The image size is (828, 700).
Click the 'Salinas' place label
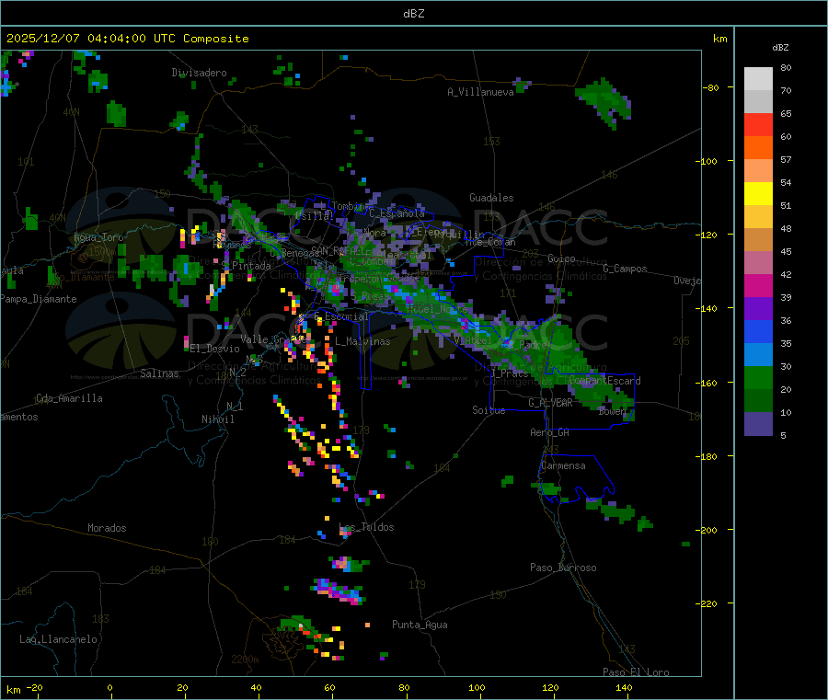pos(159,373)
